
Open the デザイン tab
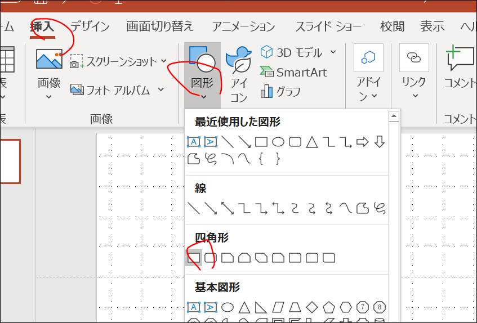(90, 27)
